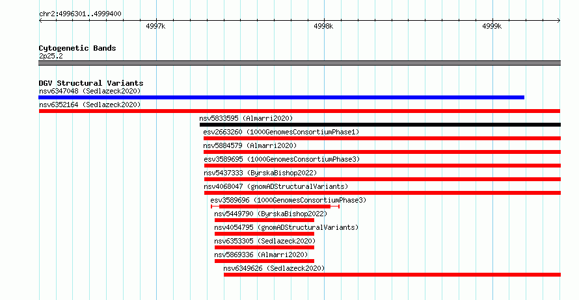The height and width of the screenshot is (300, 579).
Task: Click the esv2663260 red variant bar
Action: tap(382, 138)
